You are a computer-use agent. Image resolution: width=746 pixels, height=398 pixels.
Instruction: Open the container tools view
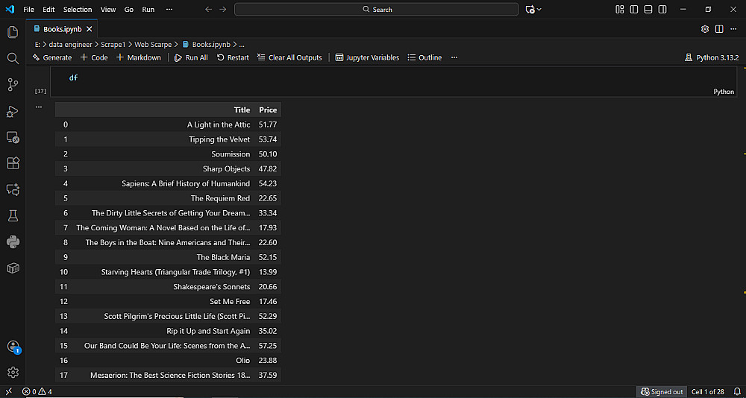coord(13,268)
